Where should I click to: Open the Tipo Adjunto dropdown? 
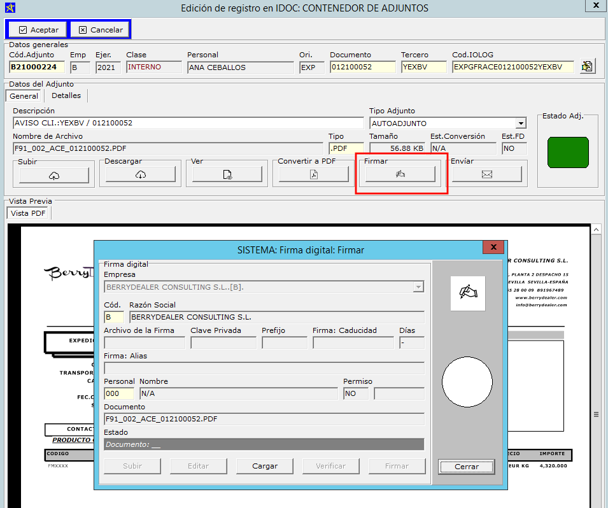[x=521, y=123]
